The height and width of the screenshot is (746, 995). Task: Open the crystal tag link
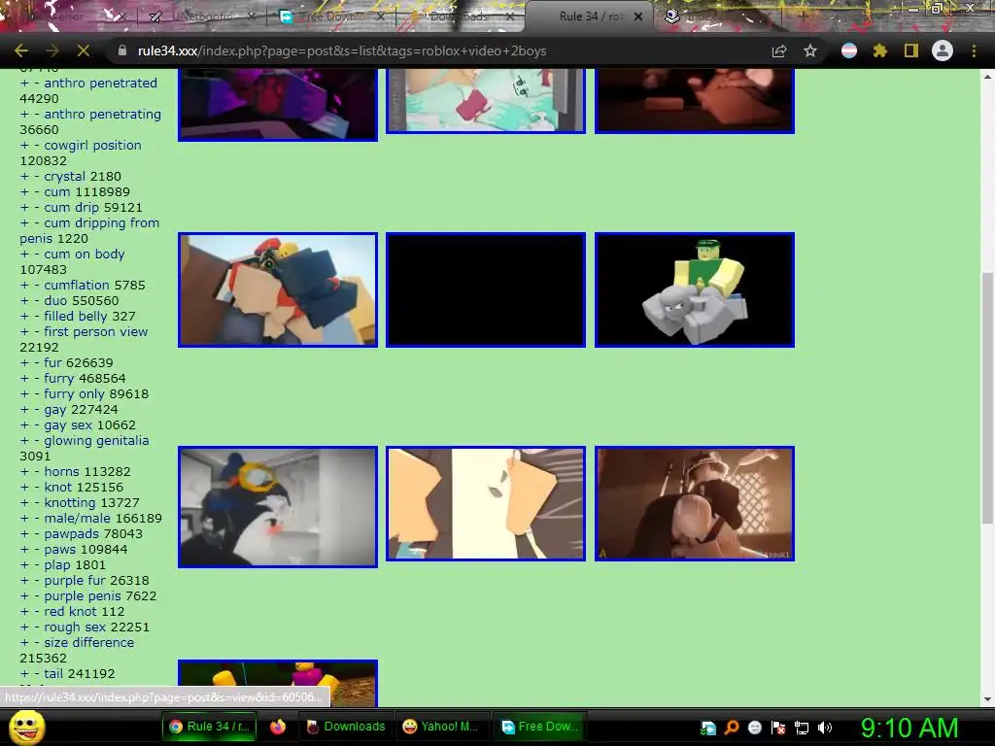65,177
